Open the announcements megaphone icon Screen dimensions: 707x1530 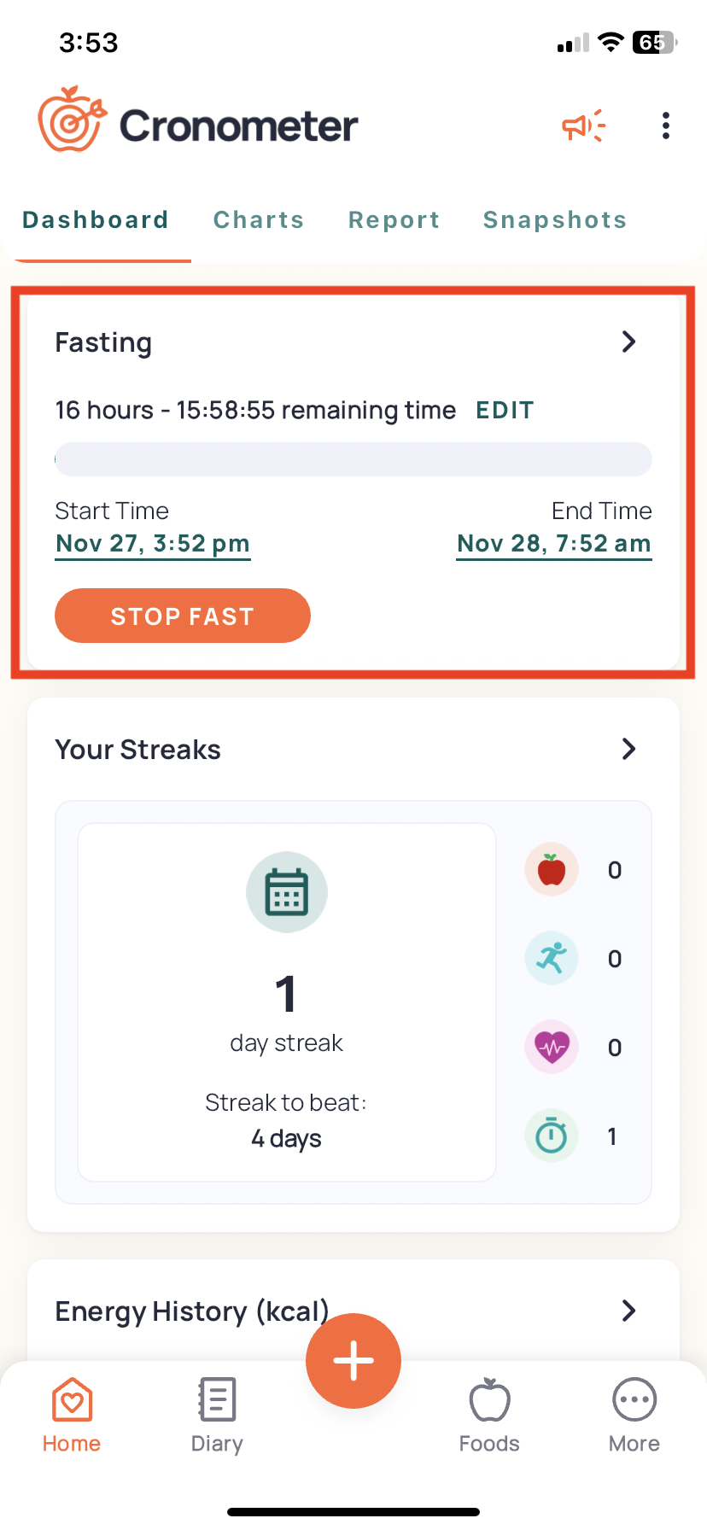click(583, 126)
